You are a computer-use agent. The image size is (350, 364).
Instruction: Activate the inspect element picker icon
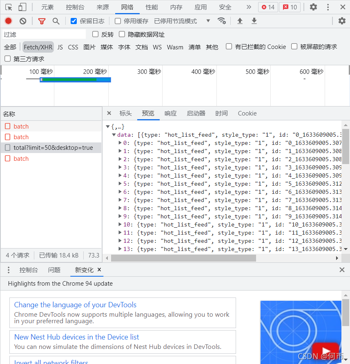pyautogui.click(x=9, y=7)
